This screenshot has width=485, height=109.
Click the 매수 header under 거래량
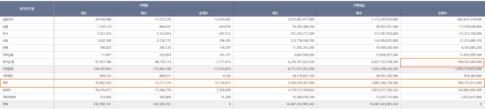coord(144,13)
